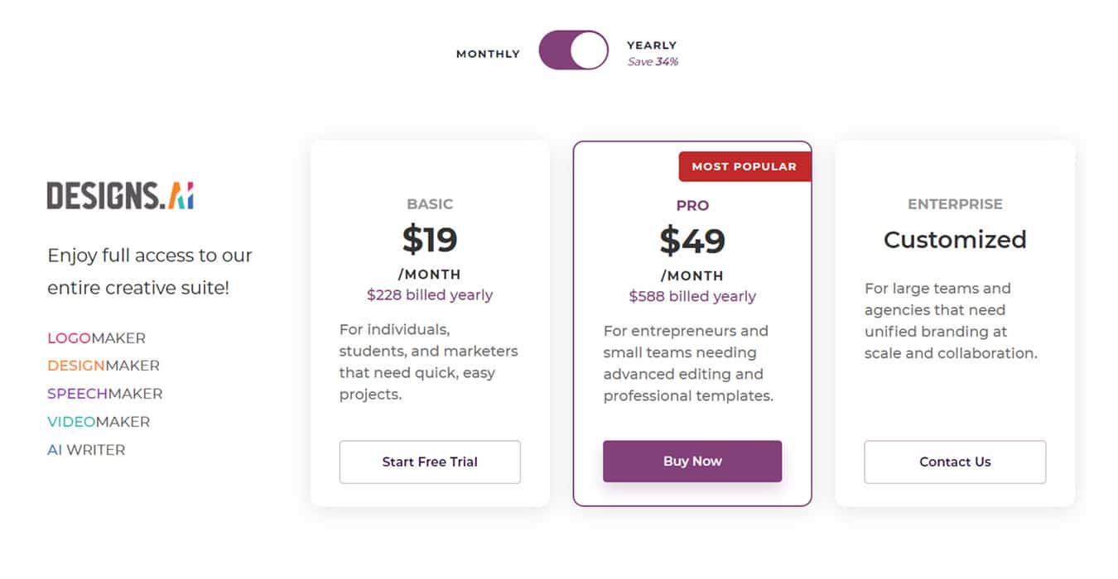Image resolution: width=1118 pixels, height=579 pixels.
Task: Select the PRO plan heading
Action: (x=692, y=206)
